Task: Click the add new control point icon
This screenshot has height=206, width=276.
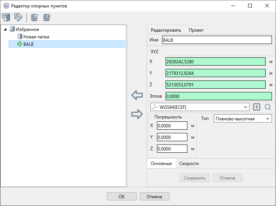Action: click(18, 17)
